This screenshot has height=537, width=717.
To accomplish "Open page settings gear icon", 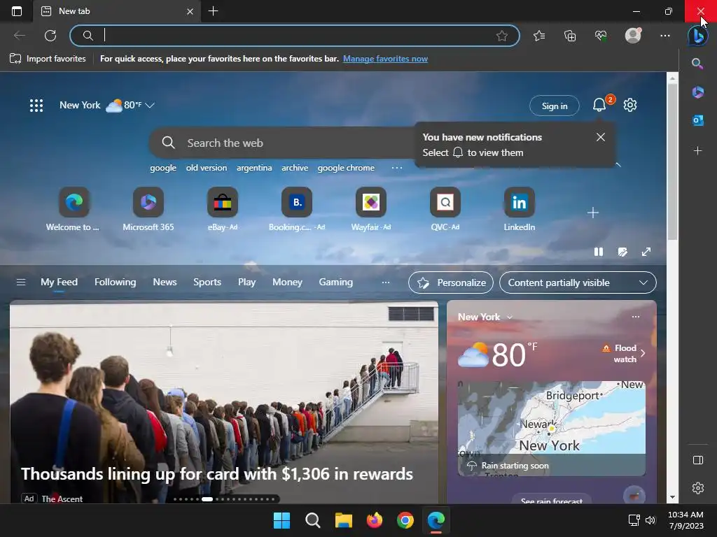I will coord(630,105).
